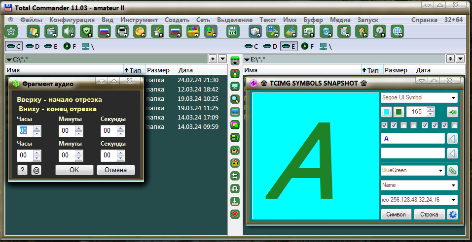Click the magnifier search icon in middle bar
472x242 pixels.
point(235,99)
